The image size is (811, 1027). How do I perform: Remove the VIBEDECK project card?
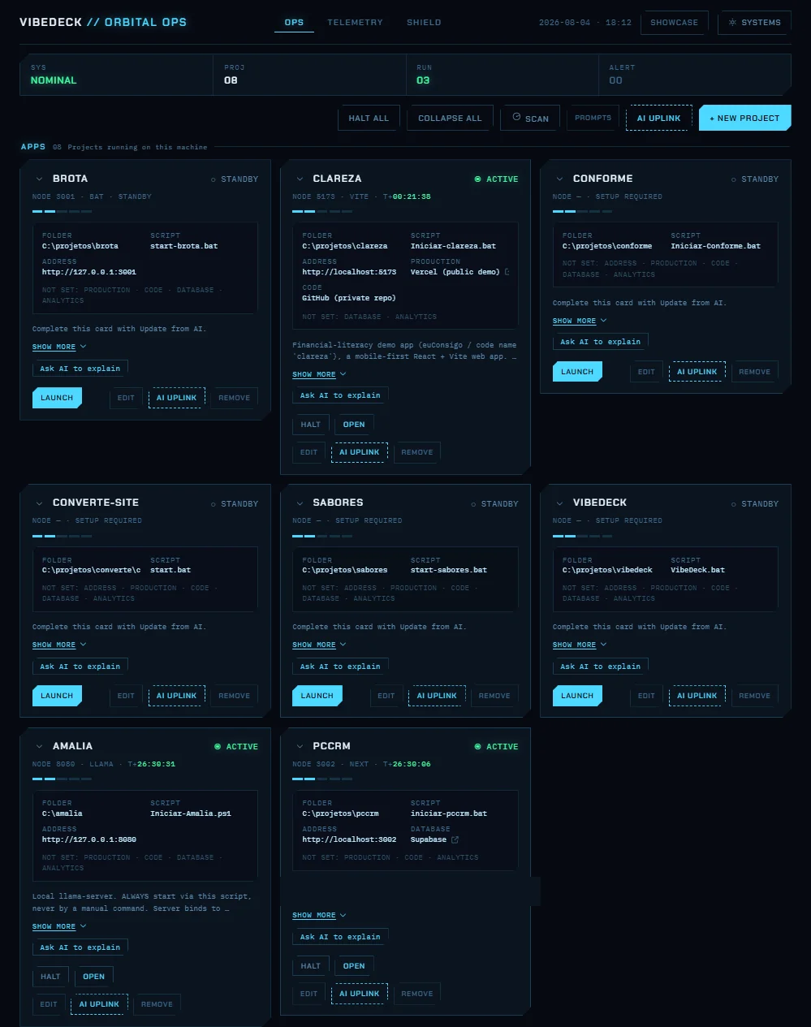(754, 696)
